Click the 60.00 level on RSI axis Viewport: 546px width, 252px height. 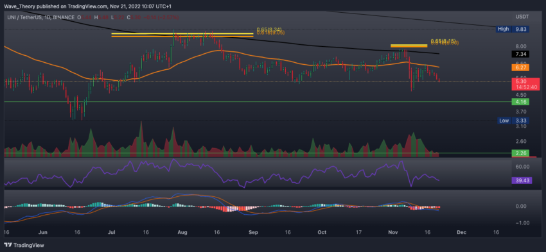point(522,167)
